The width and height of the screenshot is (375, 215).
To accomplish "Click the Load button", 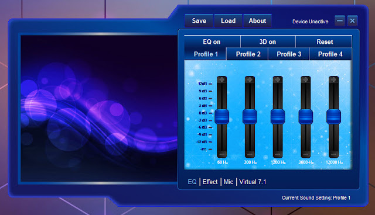I will 228,20.
